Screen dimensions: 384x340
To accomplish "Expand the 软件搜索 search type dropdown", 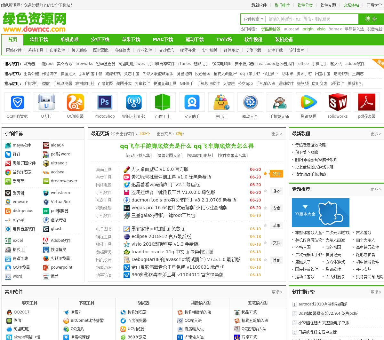I will (253, 19).
